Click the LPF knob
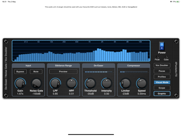The height and width of the screenshot is (136, 182). (55, 83)
